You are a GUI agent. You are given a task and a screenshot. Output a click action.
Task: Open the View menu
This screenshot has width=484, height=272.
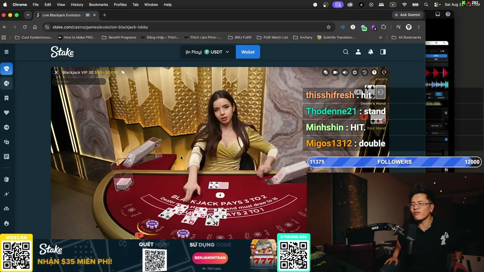pyautogui.click(x=61, y=5)
